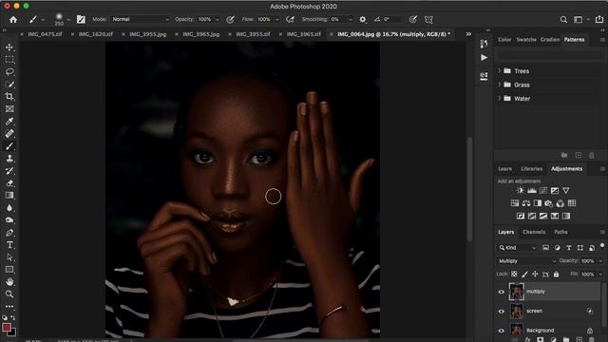Open layer Opacity slider dropdown

600,261
